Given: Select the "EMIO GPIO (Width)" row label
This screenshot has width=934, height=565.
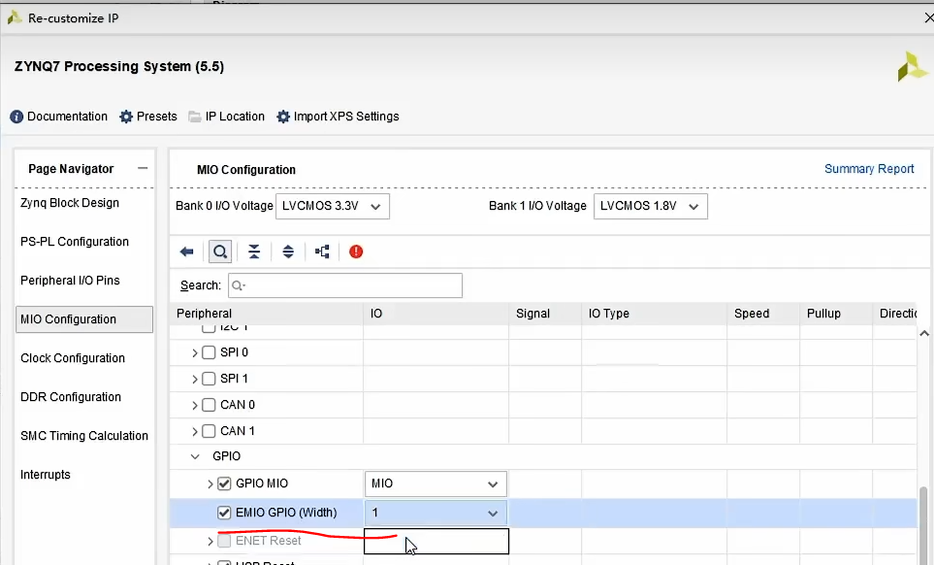Looking at the screenshot, I should 286,513.
